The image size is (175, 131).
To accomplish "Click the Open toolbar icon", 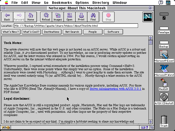I will pyautogui.click(x=69, y=17).
